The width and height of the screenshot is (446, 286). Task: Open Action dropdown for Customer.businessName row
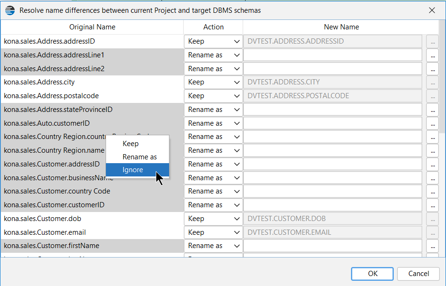(x=213, y=178)
